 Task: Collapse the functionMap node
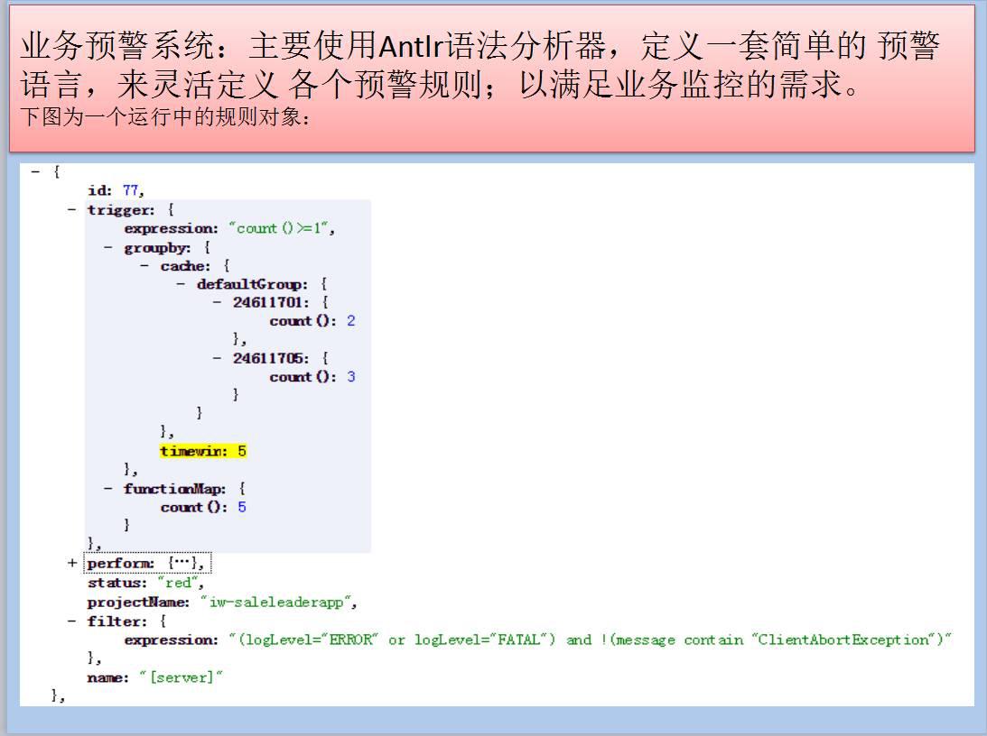click(x=108, y=488)
